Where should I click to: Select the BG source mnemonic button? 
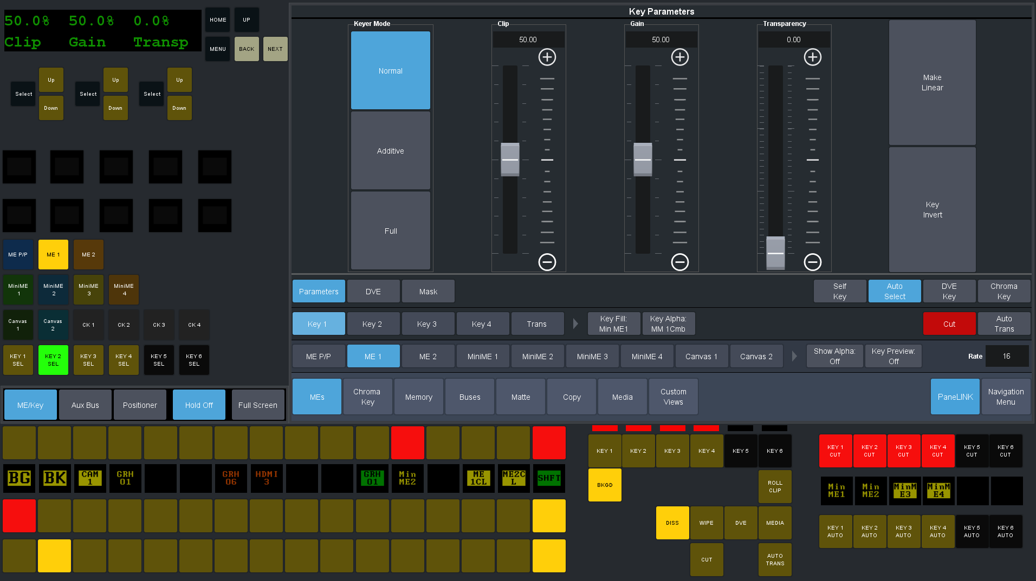coord(20,478)
